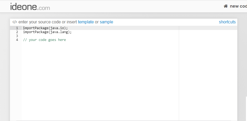
Task: Select line number 1 in gutter
Action: 17,28
